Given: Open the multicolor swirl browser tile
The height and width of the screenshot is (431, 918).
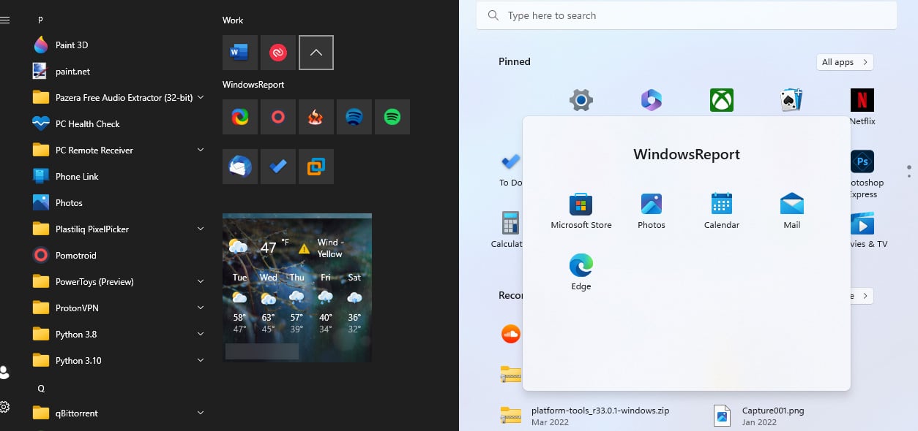Looking at the screenshot, I should coord(240,117).
